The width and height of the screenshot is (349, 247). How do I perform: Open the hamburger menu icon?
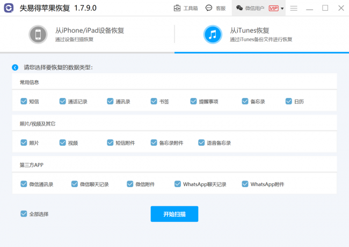point(294,8)
